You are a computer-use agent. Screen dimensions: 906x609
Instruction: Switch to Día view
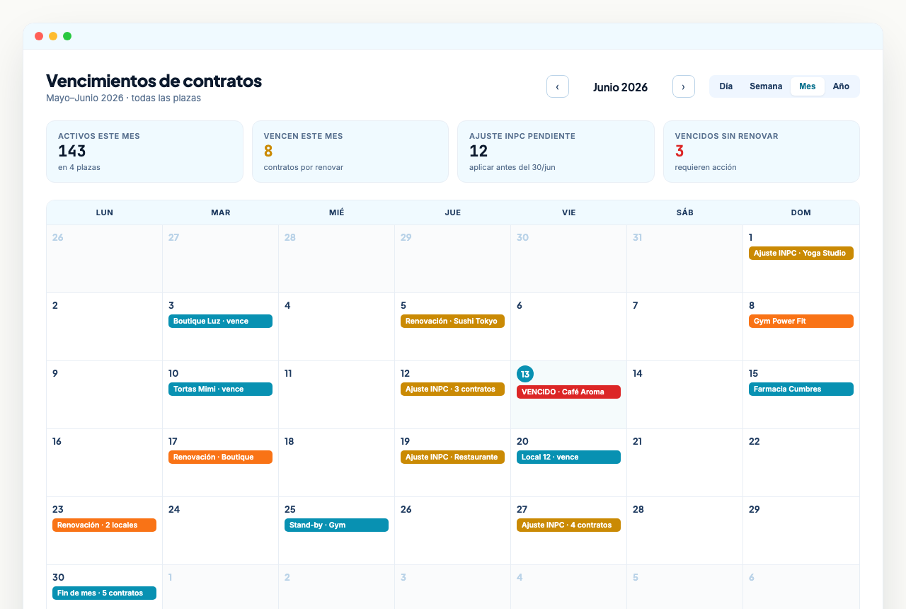726,86
